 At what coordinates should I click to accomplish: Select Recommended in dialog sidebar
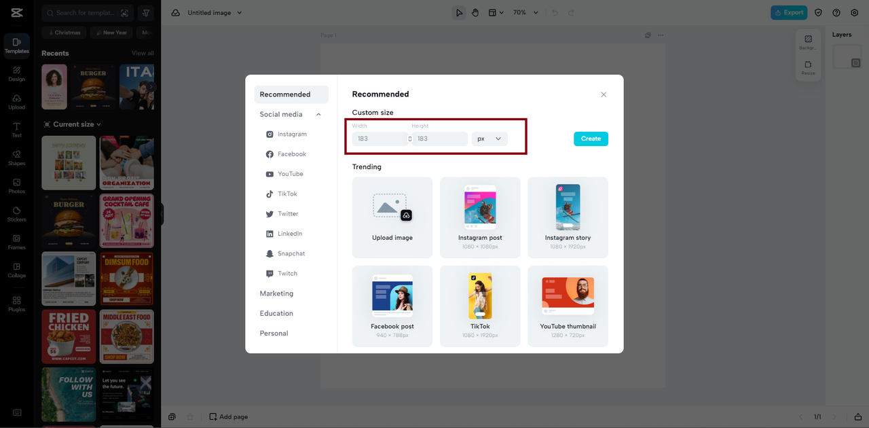click(x=291, y=94)
